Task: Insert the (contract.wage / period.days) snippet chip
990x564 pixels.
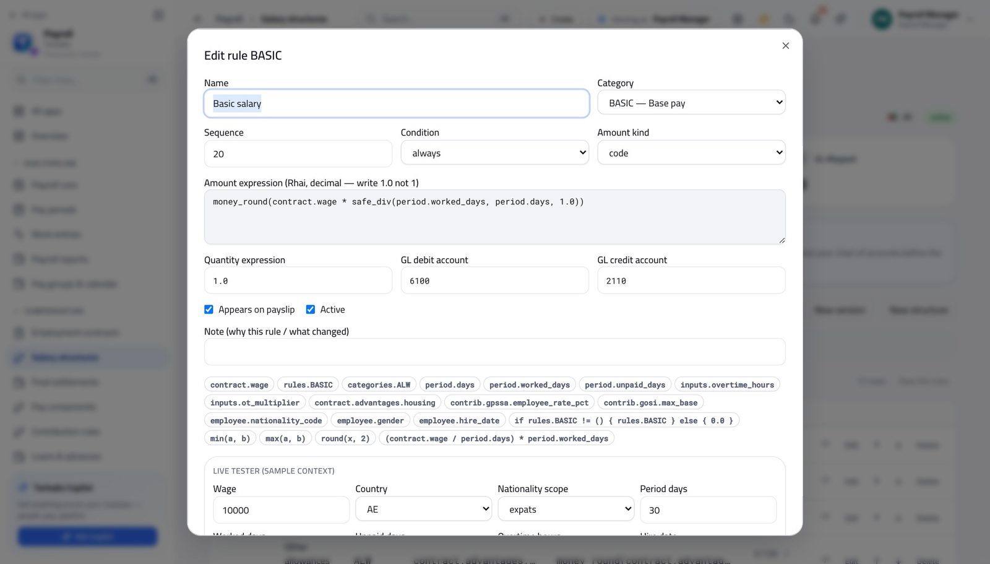Action: [497, 439]
